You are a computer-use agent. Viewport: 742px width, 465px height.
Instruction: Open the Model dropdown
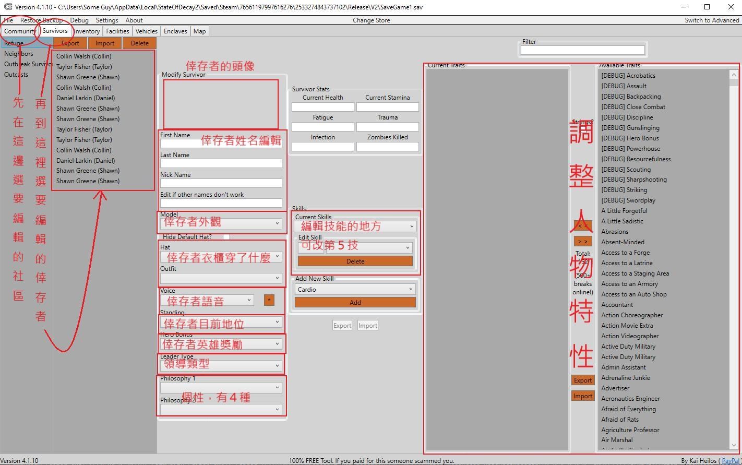point(221,223)
